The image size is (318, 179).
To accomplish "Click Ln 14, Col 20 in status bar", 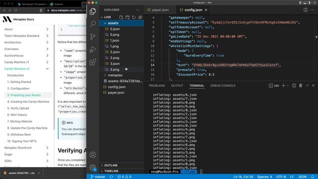I will click(x=243, y=177).
